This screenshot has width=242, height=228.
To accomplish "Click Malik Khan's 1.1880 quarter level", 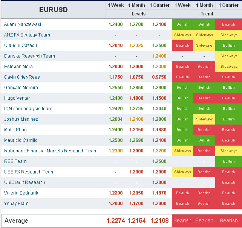I will pos(159,130).
